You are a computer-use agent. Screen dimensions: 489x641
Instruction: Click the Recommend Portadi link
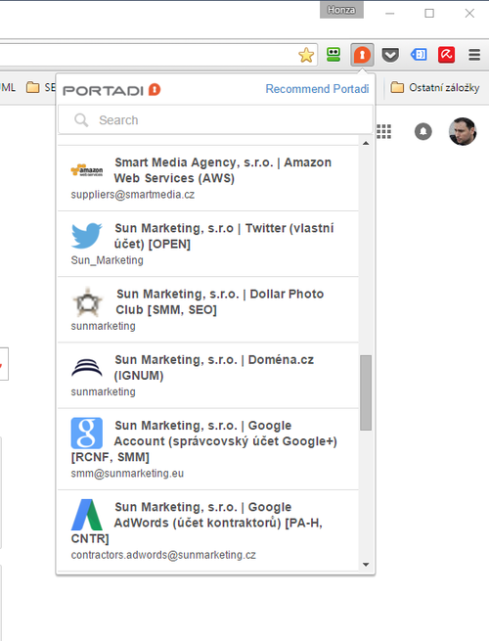coord(317,89)
